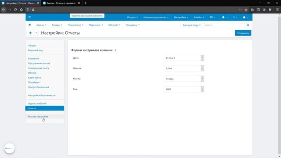Click the Мастер настройки магазина banner button

tap(87, 16)
